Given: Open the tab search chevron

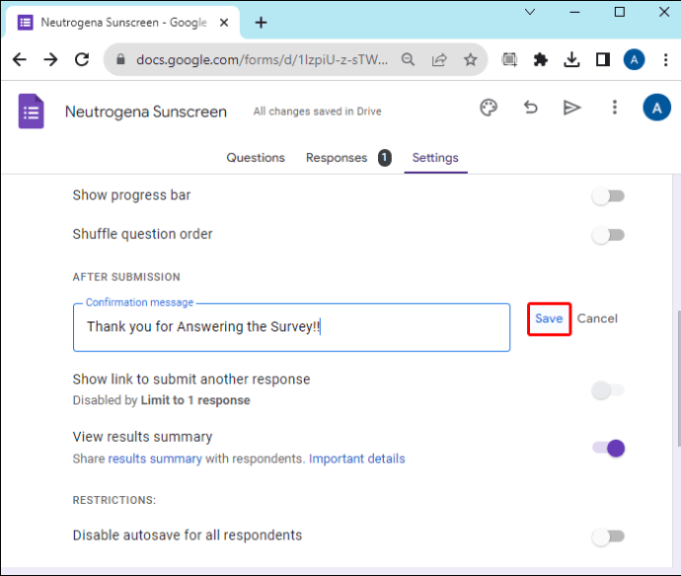Looking at the screenshot, I should (530, 12).
